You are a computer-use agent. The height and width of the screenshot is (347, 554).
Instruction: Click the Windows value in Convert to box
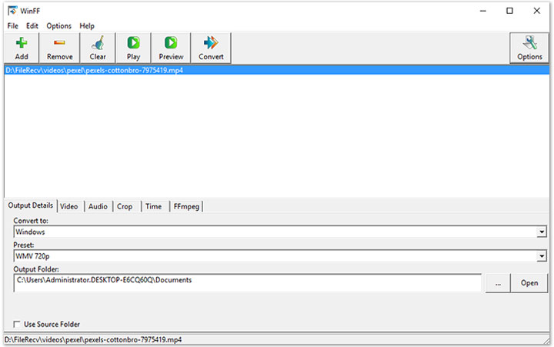pos(30,232)
